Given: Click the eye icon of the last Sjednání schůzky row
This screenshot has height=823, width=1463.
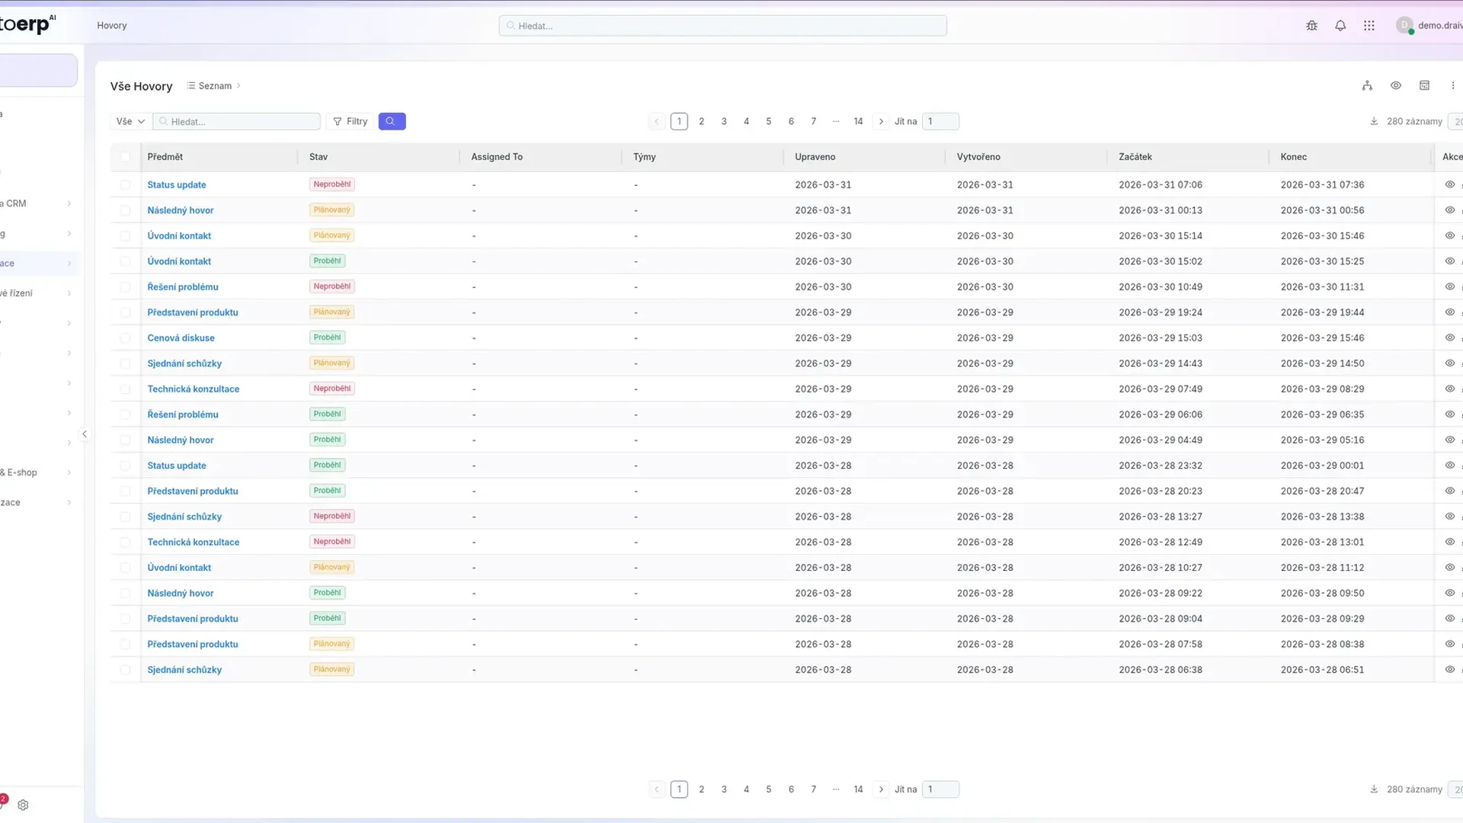Looking at the screenshot, I should click(x=1450, y=670).
